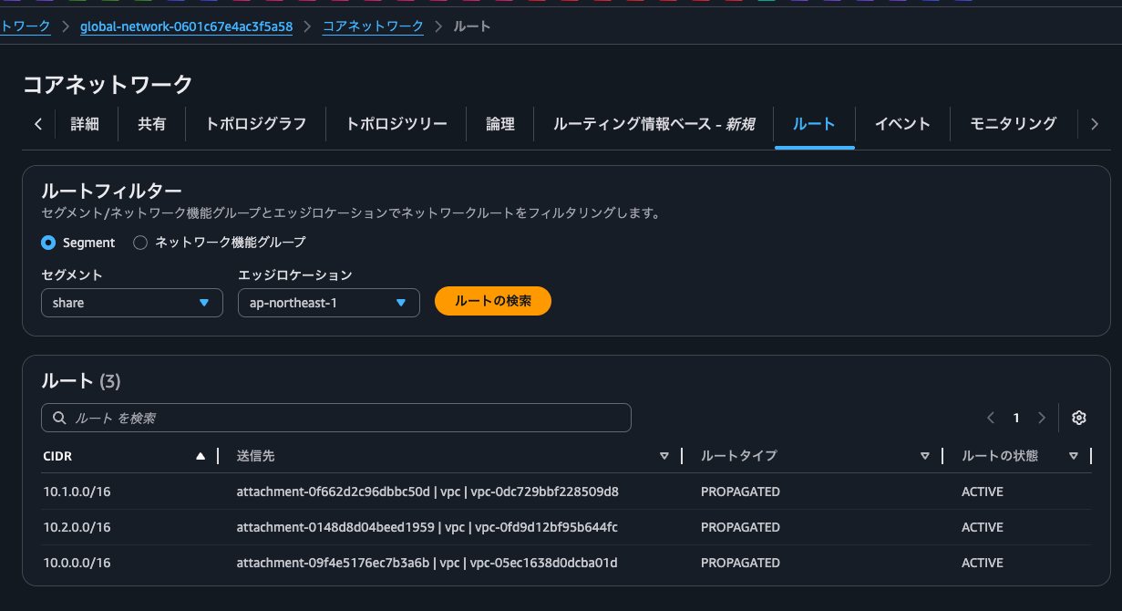Viewport: 1122px width, 611px height.
Task: Sort by CIDR column ascending arrow
Action: click(x=201, y=456)
